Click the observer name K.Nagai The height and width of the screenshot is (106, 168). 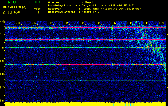tap(86, 2)
